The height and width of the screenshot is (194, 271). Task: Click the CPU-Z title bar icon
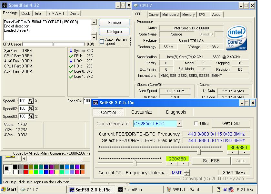136,5
